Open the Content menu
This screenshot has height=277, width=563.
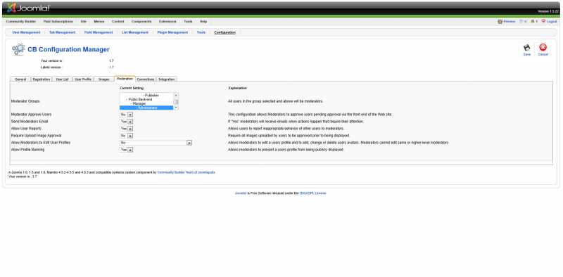118,22
